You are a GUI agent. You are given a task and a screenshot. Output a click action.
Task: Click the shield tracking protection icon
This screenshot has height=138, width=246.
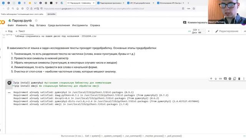coord(28,8)
